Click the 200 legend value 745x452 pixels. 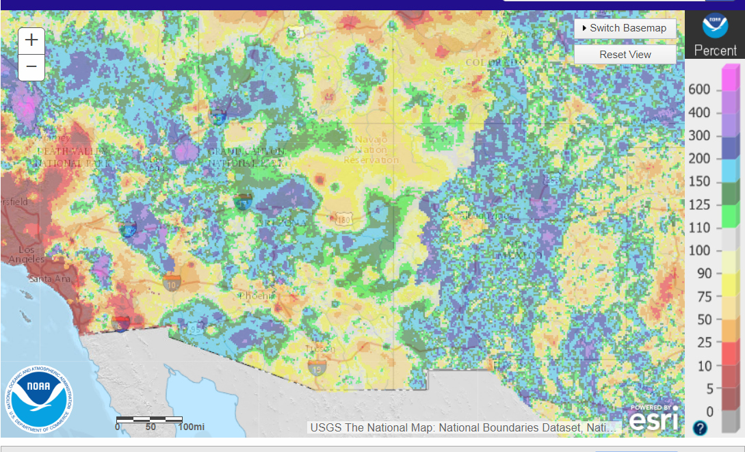tap(699, 159)
